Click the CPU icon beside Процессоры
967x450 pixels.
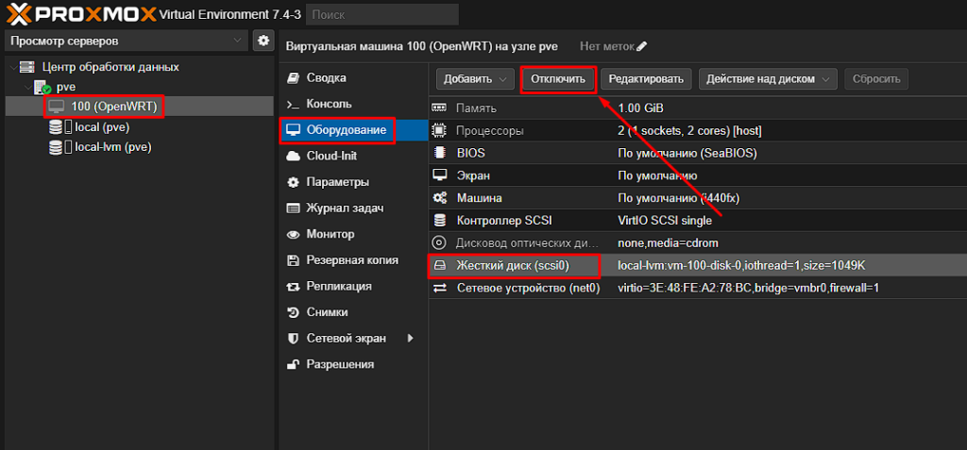click(440, 131)
